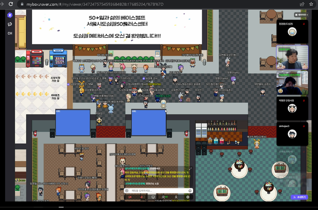
Task: Open the participants list showing 59
Action: [165, 197]
